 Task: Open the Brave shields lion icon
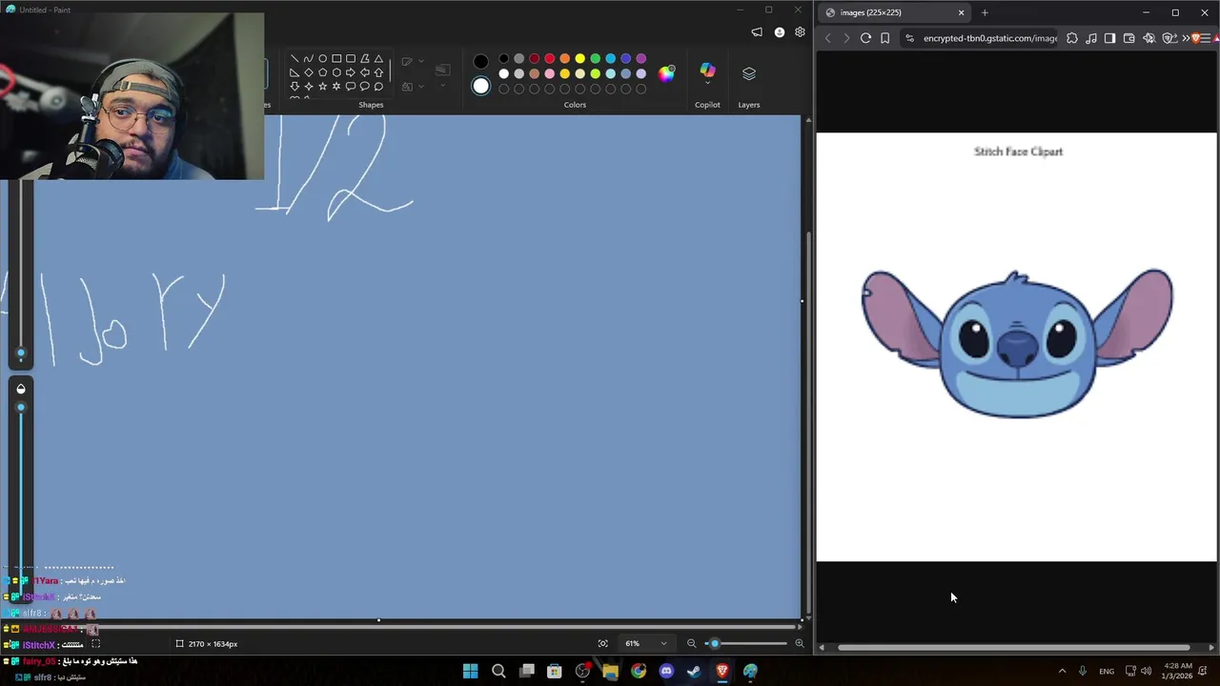pos(1197,38)
